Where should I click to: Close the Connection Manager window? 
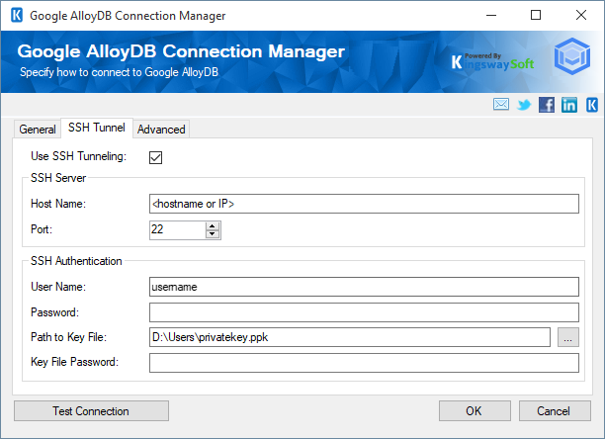pyautogui.click(x=580, y=16)
